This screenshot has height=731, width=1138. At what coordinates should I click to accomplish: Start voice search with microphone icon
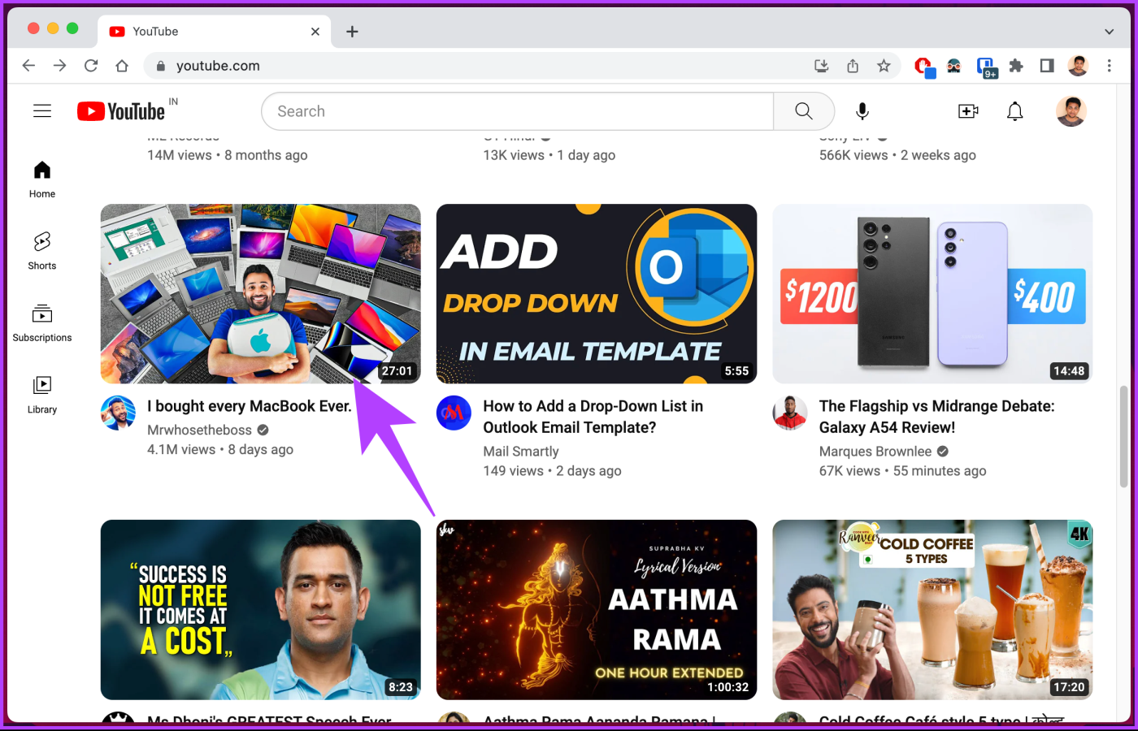pyautogui.click(x=862, y=111)
